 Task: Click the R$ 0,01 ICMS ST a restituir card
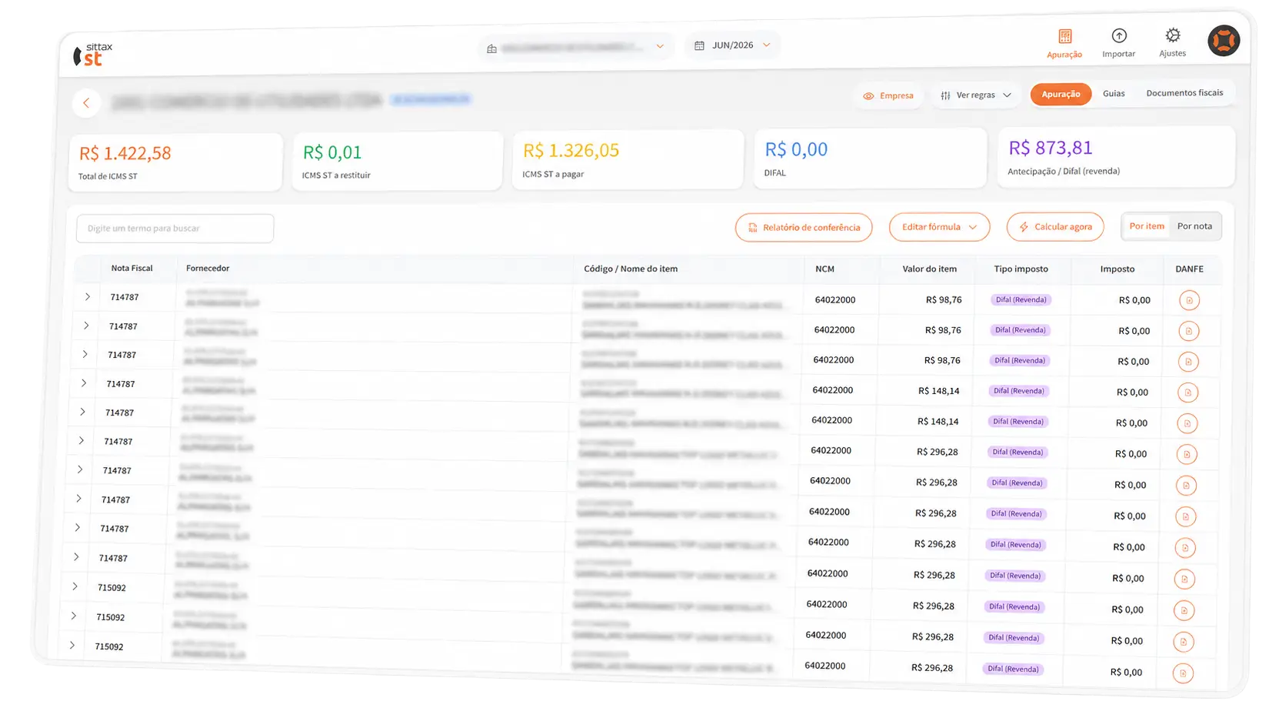pyautogui.click(x=397, y=162)
